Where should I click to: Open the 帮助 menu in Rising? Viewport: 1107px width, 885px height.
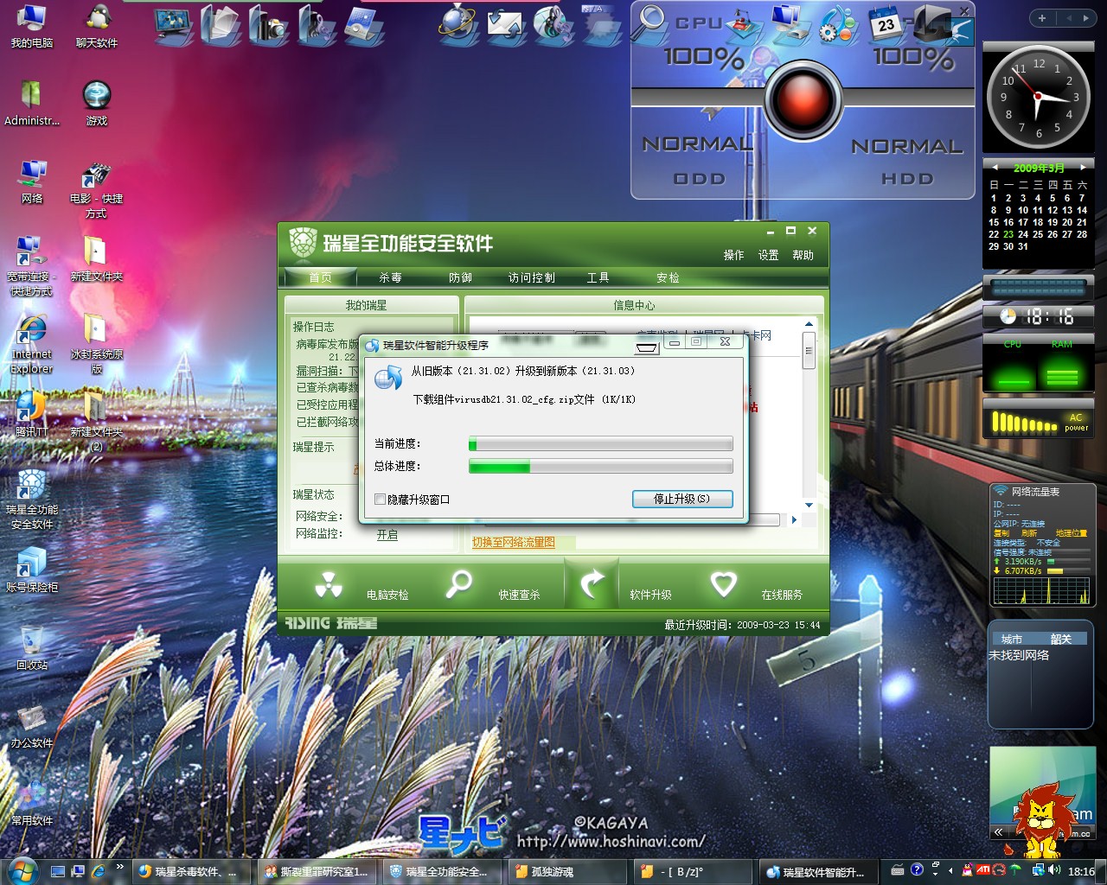(803, 255)
